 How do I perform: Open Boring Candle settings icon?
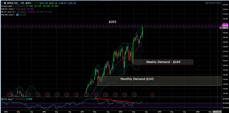[18, 6]
